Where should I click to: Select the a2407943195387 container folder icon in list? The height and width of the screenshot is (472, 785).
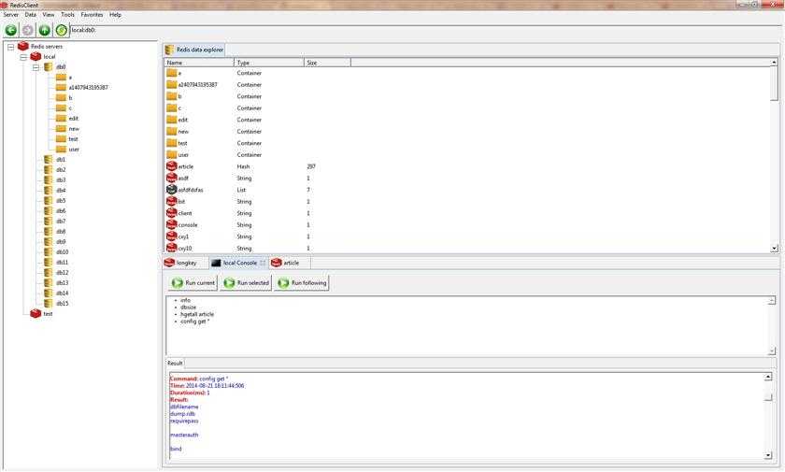171,85
